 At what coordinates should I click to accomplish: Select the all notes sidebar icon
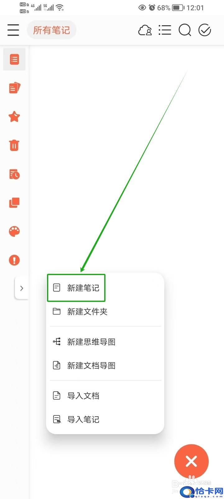point(14,59)
